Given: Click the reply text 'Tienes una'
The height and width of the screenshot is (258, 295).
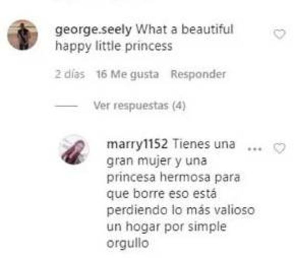Looking at the screenshot, I should pyautogui.click(x=204, y=144).
